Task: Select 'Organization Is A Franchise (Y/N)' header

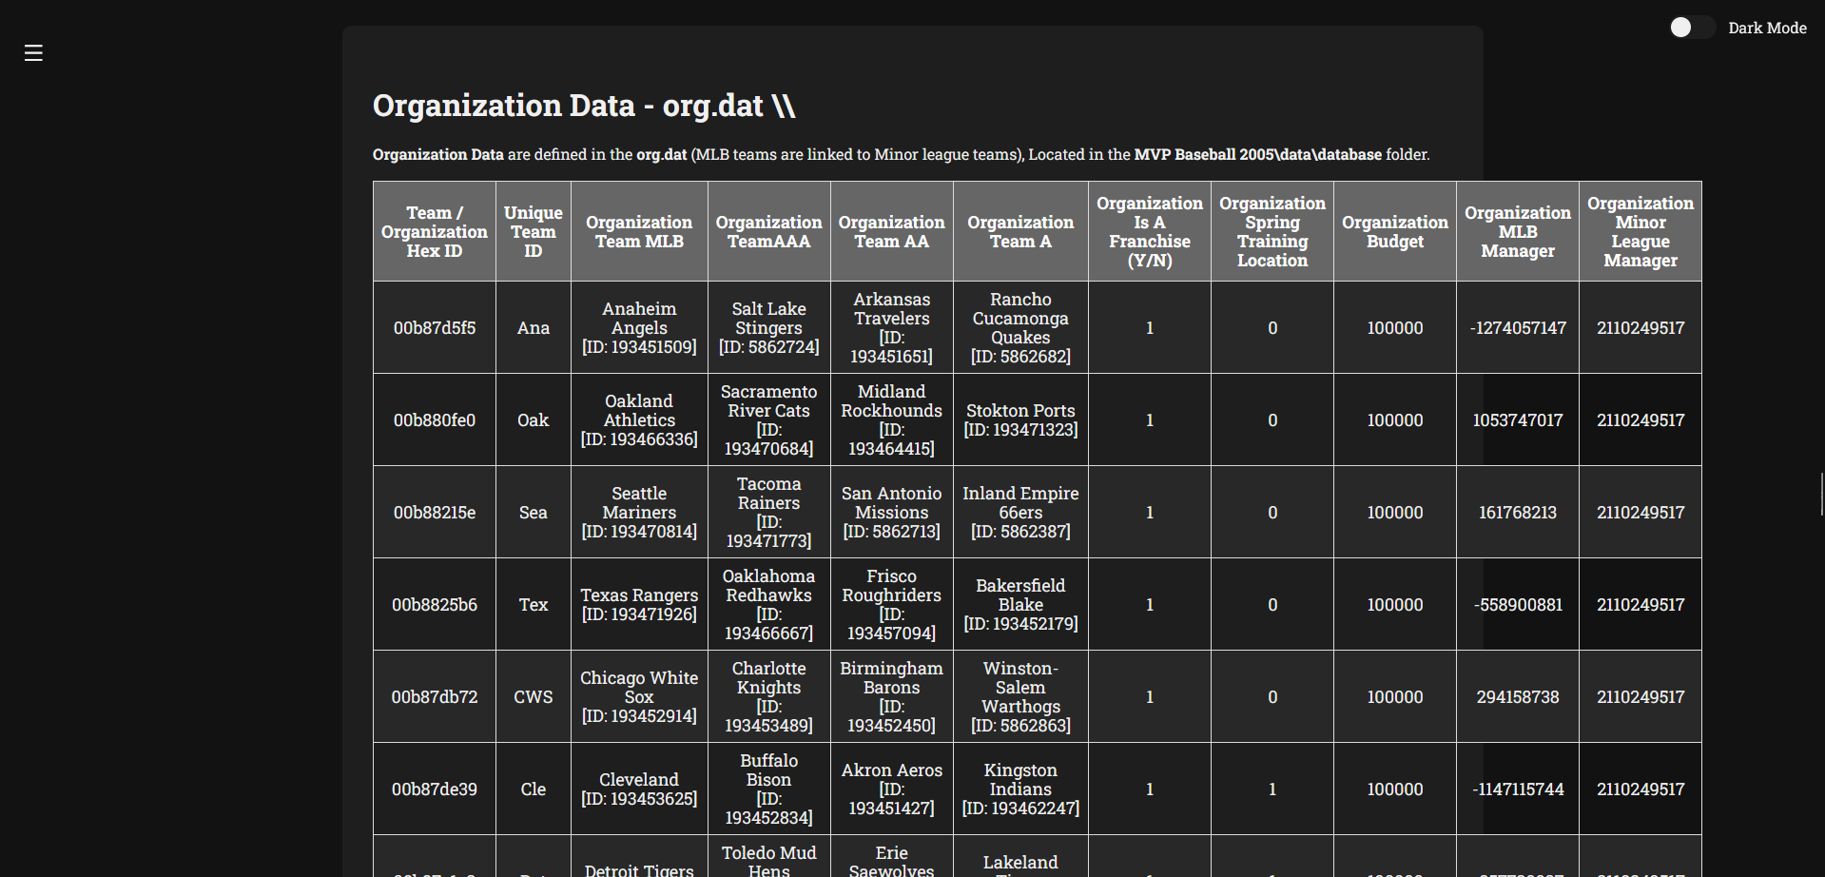Action: tap(1150, 232)
